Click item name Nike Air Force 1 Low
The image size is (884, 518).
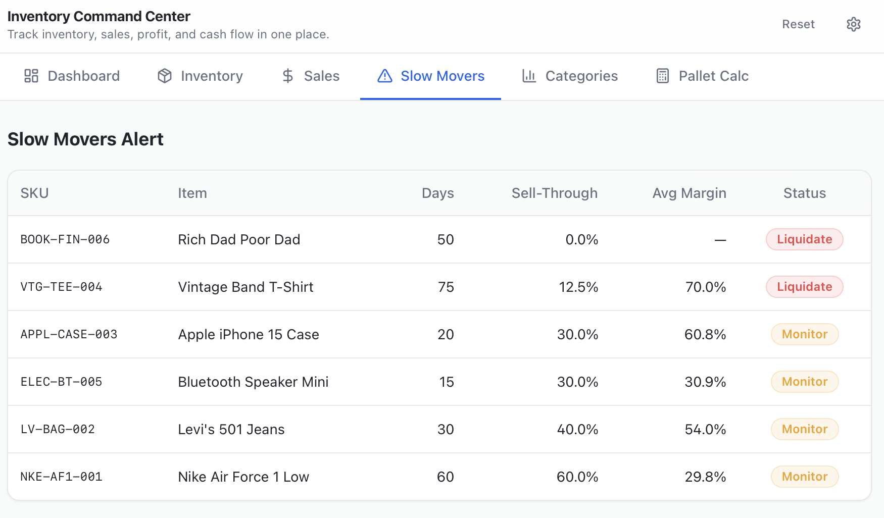243,477
